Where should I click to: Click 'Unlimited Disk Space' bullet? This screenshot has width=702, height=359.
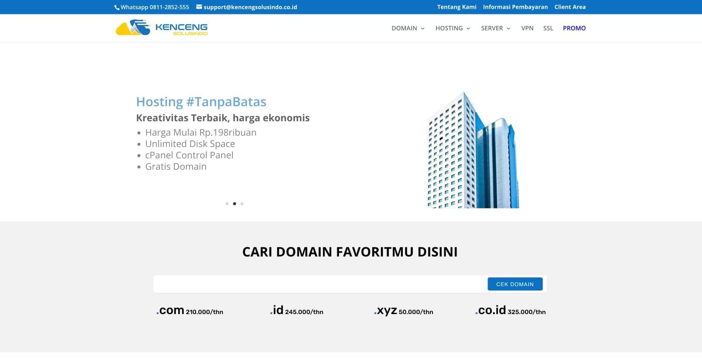click(190, 144)
